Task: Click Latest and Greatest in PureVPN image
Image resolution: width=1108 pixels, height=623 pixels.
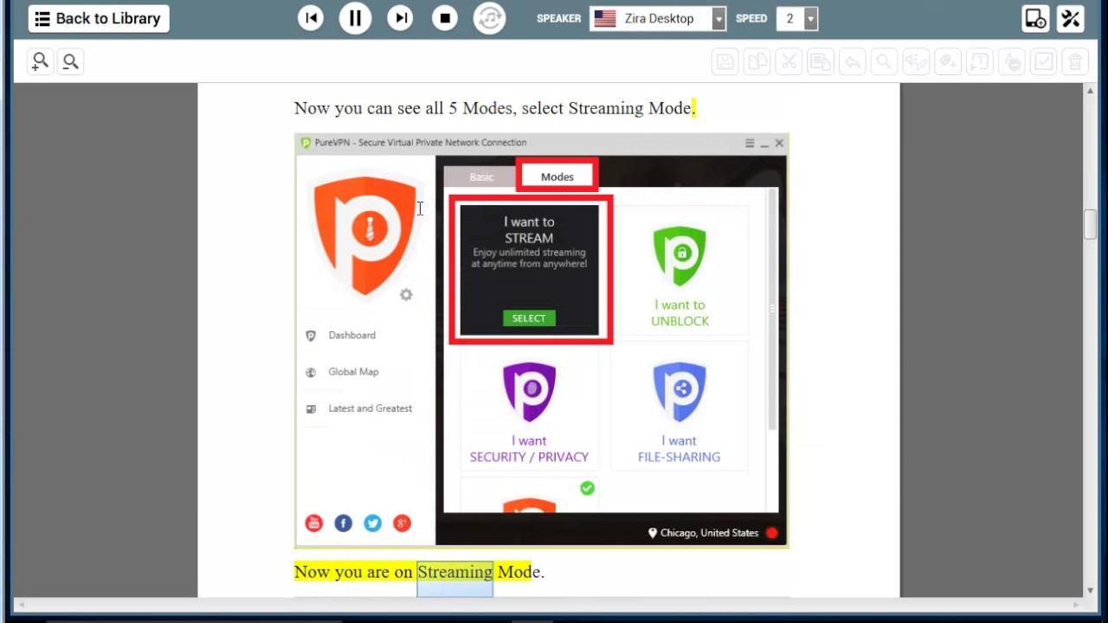Action: tap(370, 408)
